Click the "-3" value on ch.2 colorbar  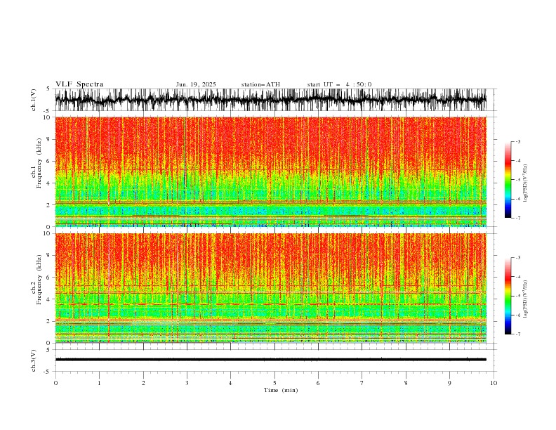pos(518,258)
